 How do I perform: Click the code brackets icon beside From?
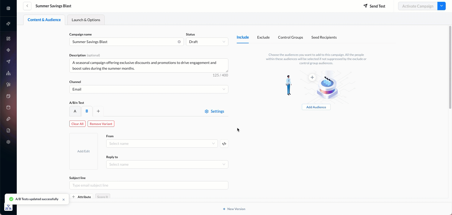[x=224, y=144]
